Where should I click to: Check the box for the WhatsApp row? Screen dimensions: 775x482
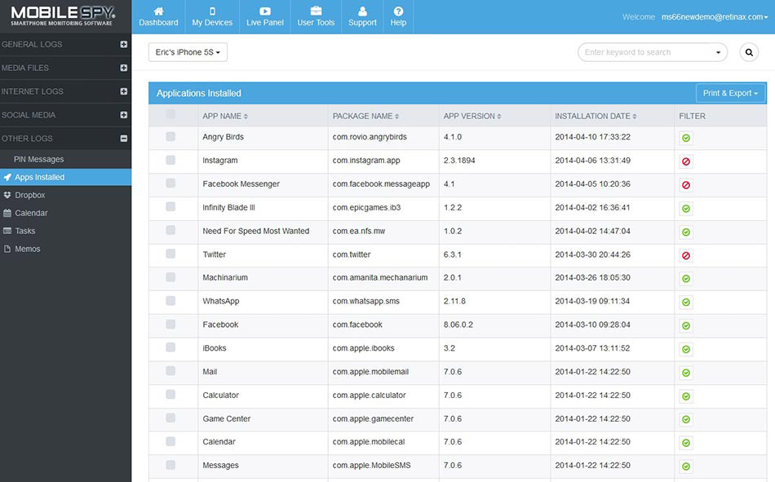coord(170,301)
